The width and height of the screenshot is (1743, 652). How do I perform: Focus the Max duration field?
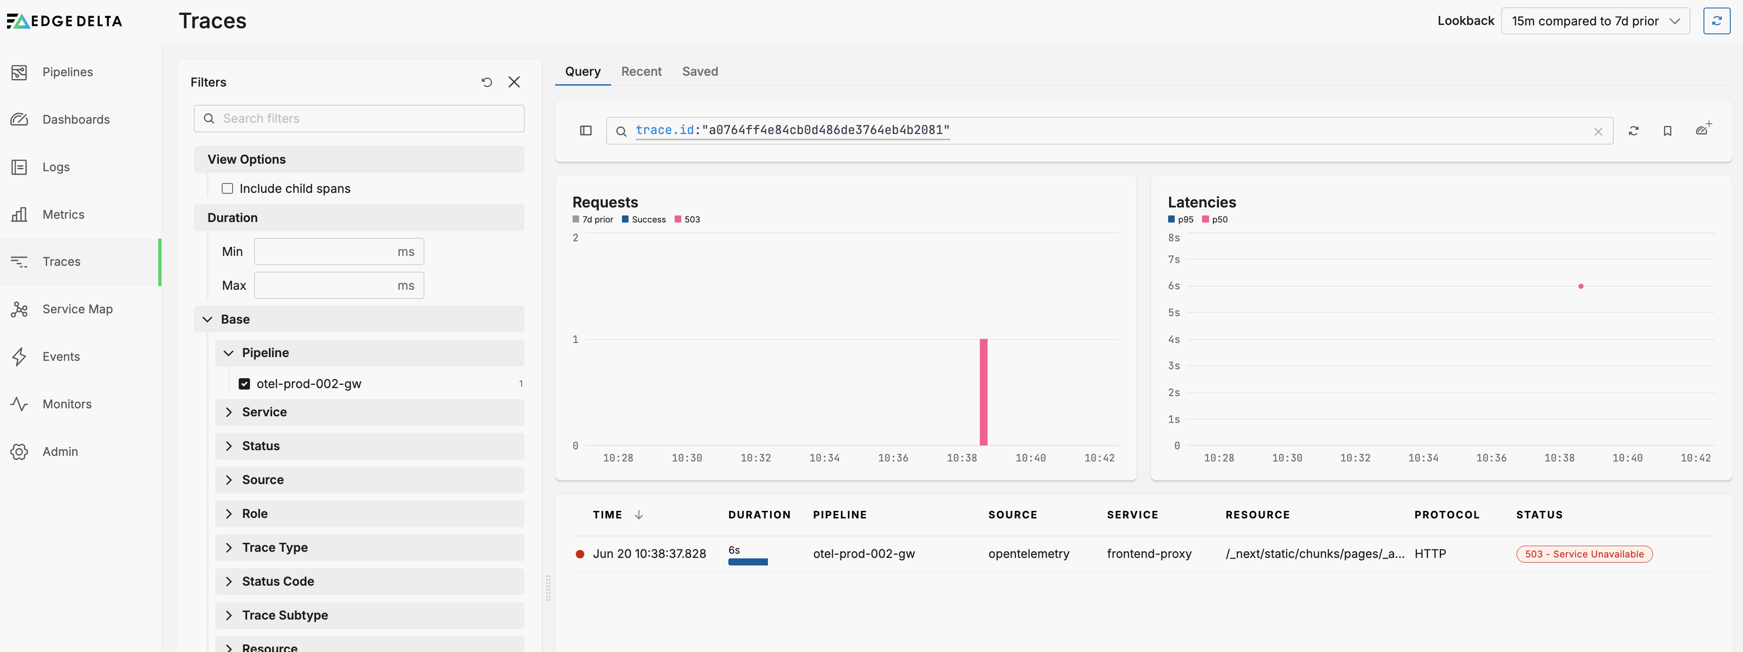click(x=339, y=286)
